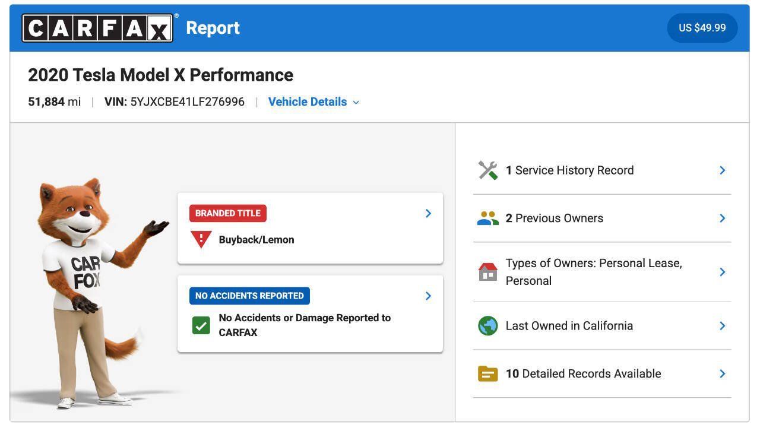This screenshot has width=760, height=431.
Task: Open 2 Previous Owners link
Action: 602,218
